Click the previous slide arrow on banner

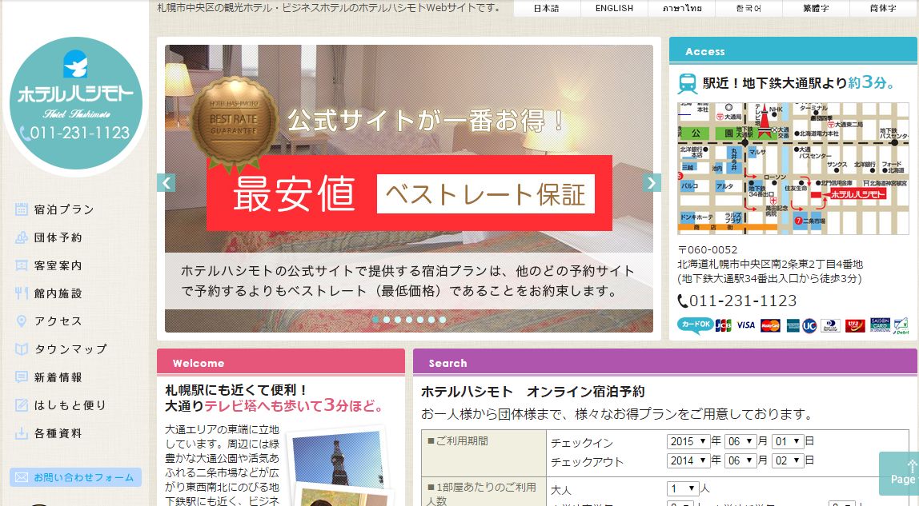pos(167,182)
